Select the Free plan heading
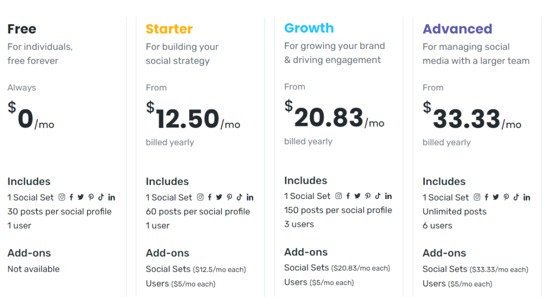 pyautogui.click(x=22, y=29)
